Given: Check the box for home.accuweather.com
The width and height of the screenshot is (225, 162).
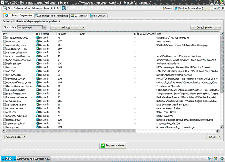Looking at the screenshot, I should tap(4, 60).
